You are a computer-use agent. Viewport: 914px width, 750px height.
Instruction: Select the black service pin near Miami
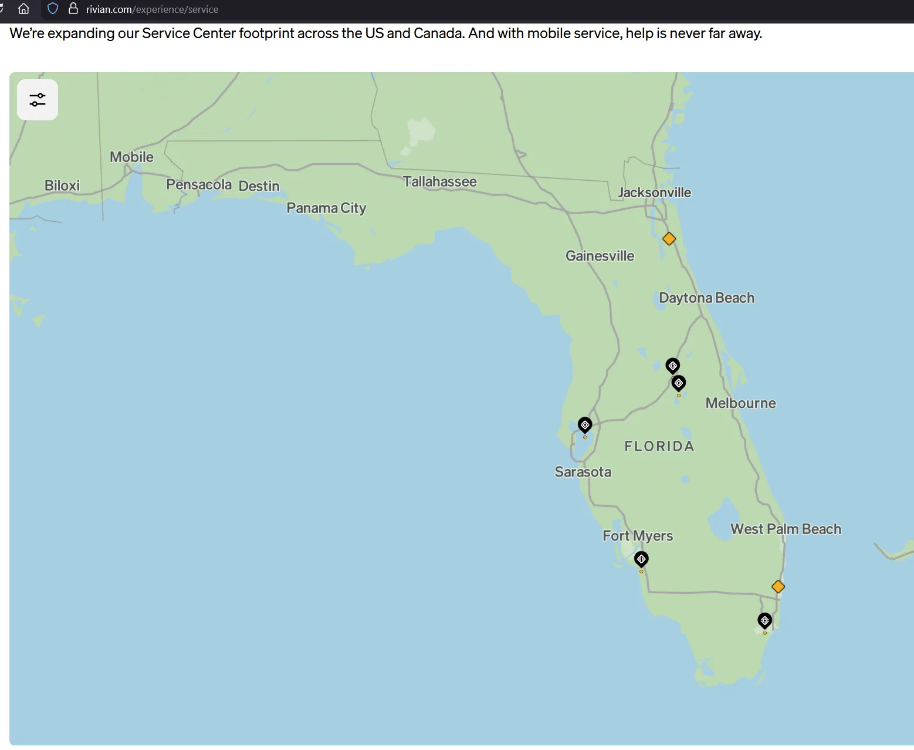pyautogui.click(x=764, y=621)
